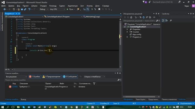This screenshot has width=195, height=109.
Task: Toggle the 0 Предупреждения filter
Action: (52, 77)
